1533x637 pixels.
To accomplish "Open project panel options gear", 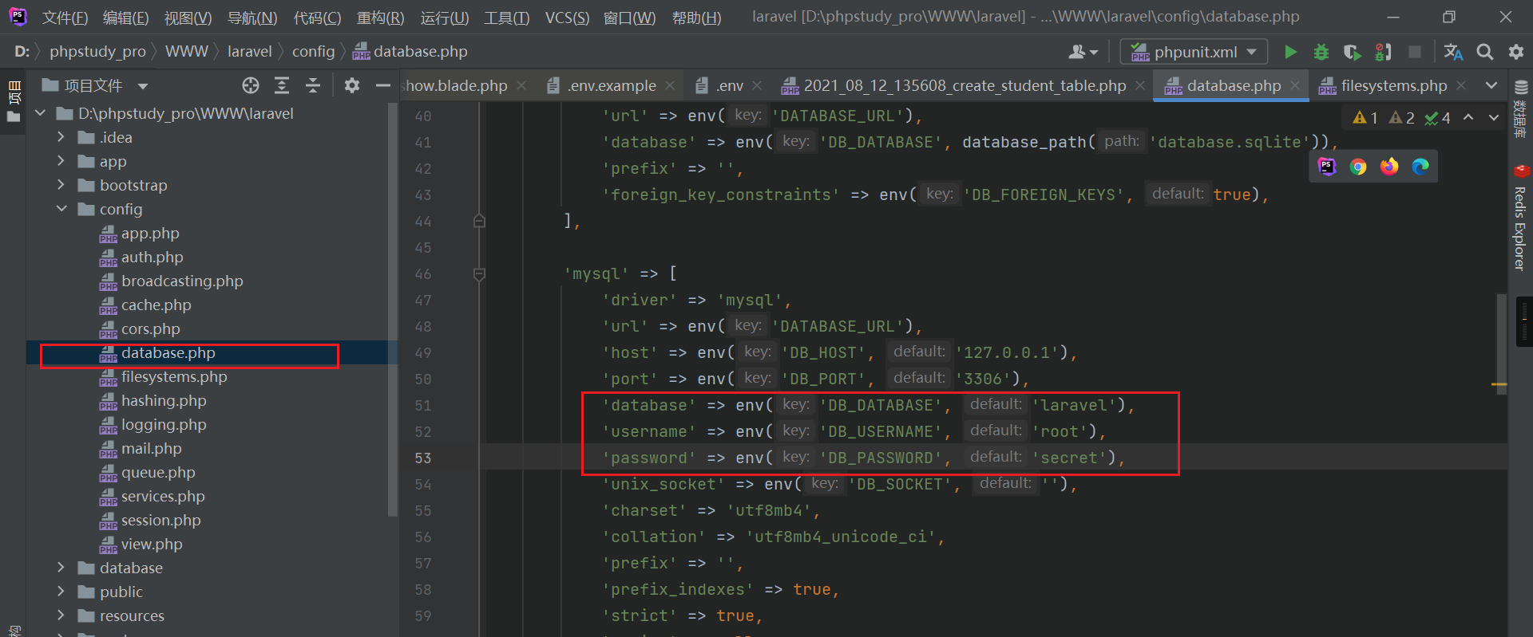I will pos(352,85).
